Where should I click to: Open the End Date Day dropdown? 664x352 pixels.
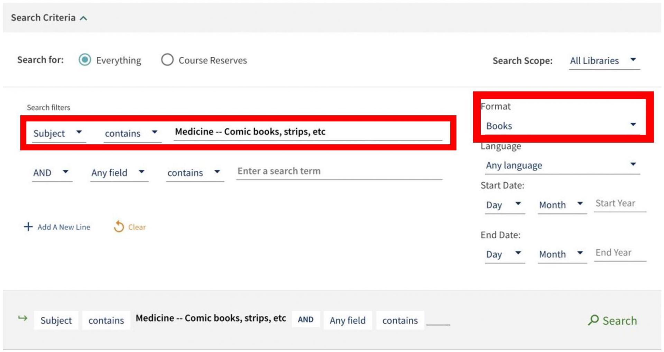tap(505, 255)
